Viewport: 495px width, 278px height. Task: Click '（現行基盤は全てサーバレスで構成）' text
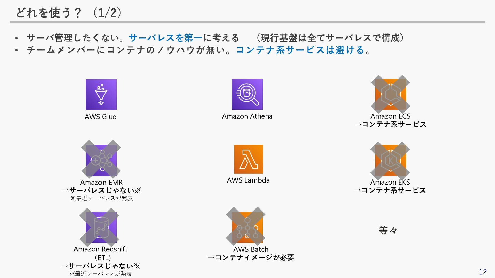tap(330, 38)
